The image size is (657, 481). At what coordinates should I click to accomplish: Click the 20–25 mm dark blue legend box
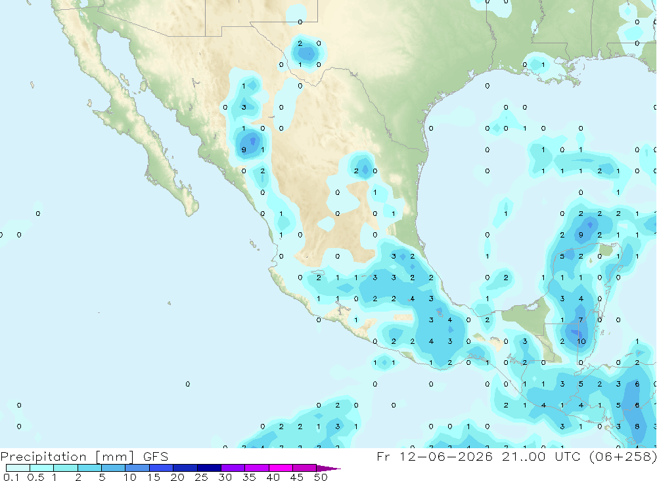[185, 468]
